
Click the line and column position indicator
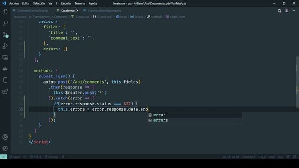(231, 157)
